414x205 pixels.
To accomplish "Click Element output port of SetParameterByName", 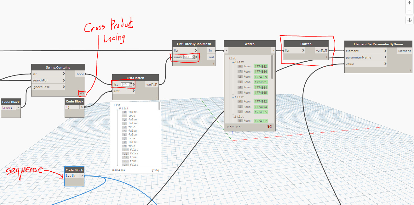I will pyautogui.click(x=405, y=51).
